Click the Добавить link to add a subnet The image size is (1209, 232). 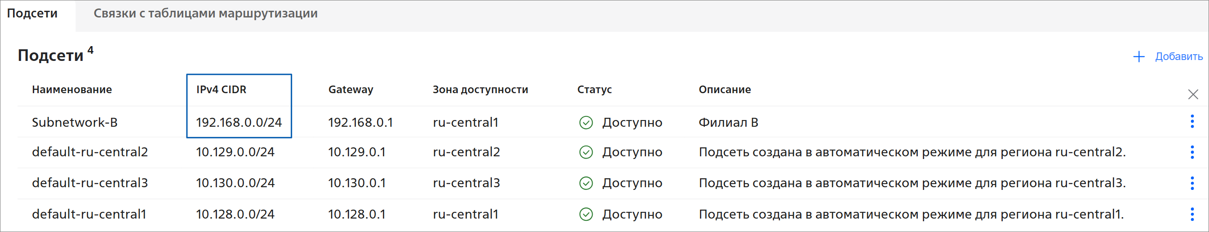point(1178,56)
